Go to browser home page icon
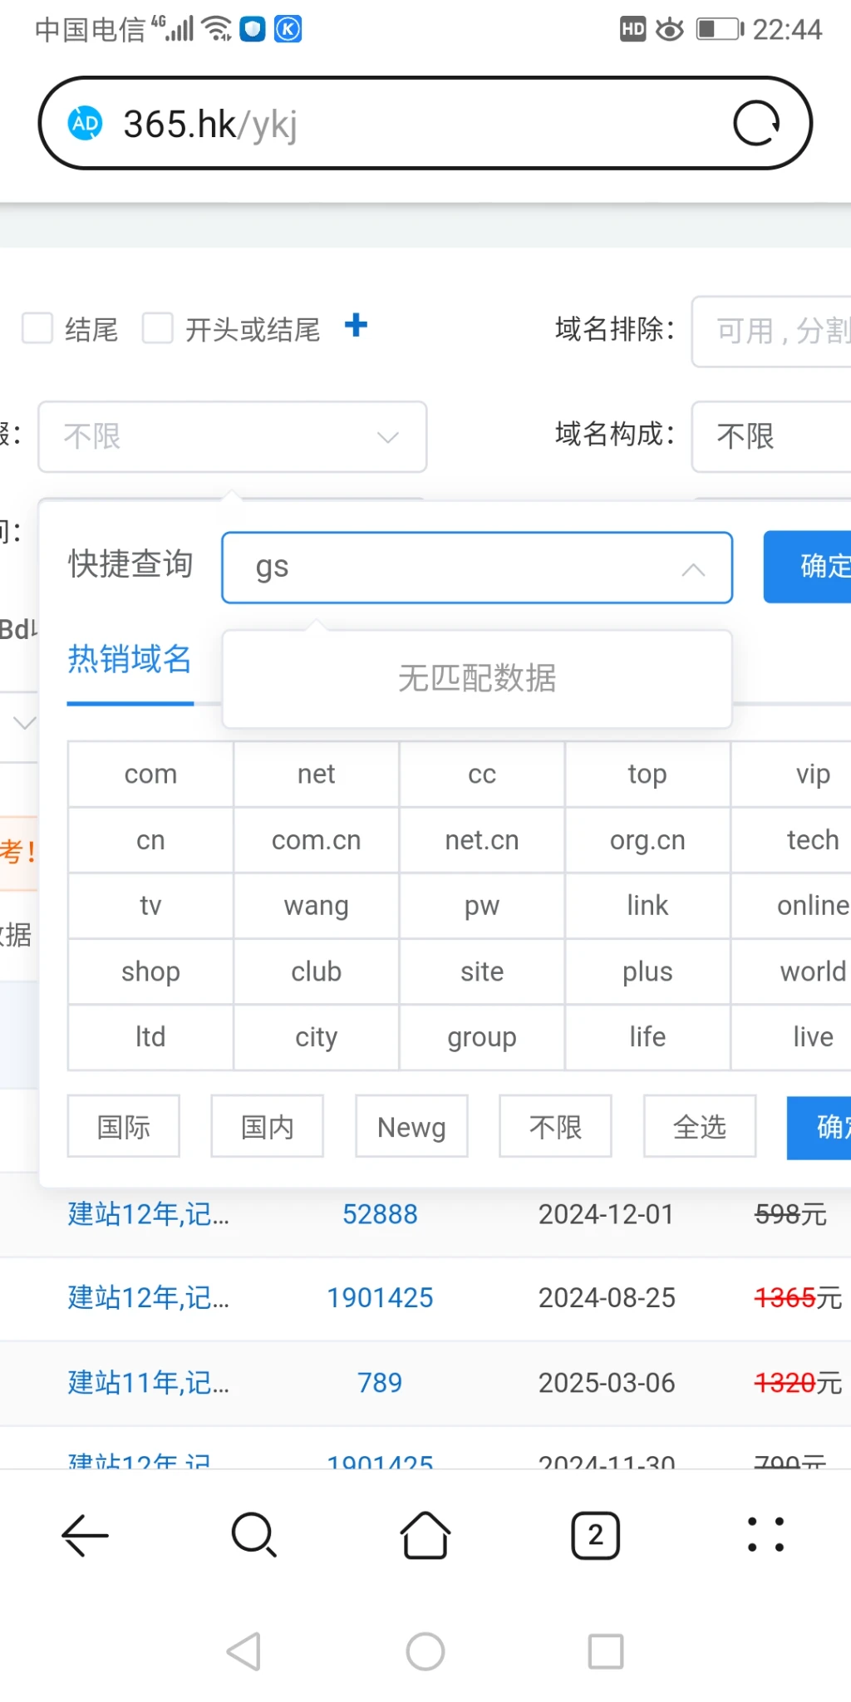 [x=425, y=1534]
